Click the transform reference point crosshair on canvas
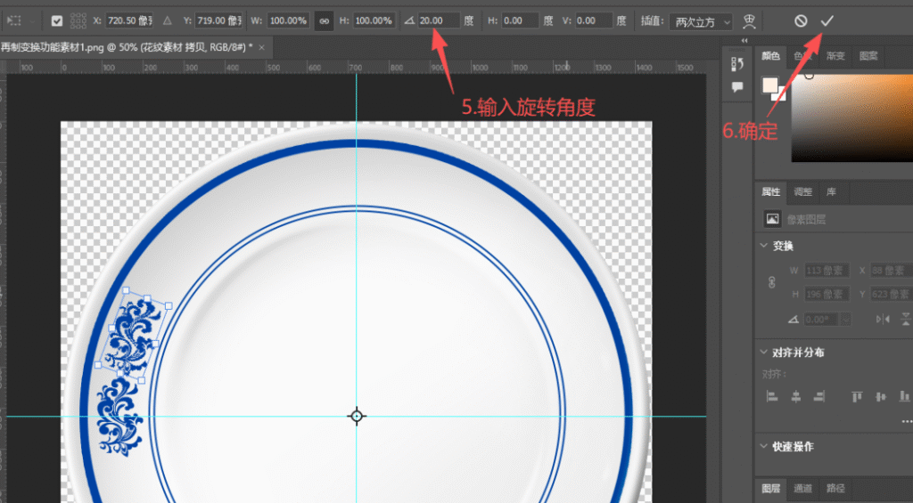 tap(357, 417)
